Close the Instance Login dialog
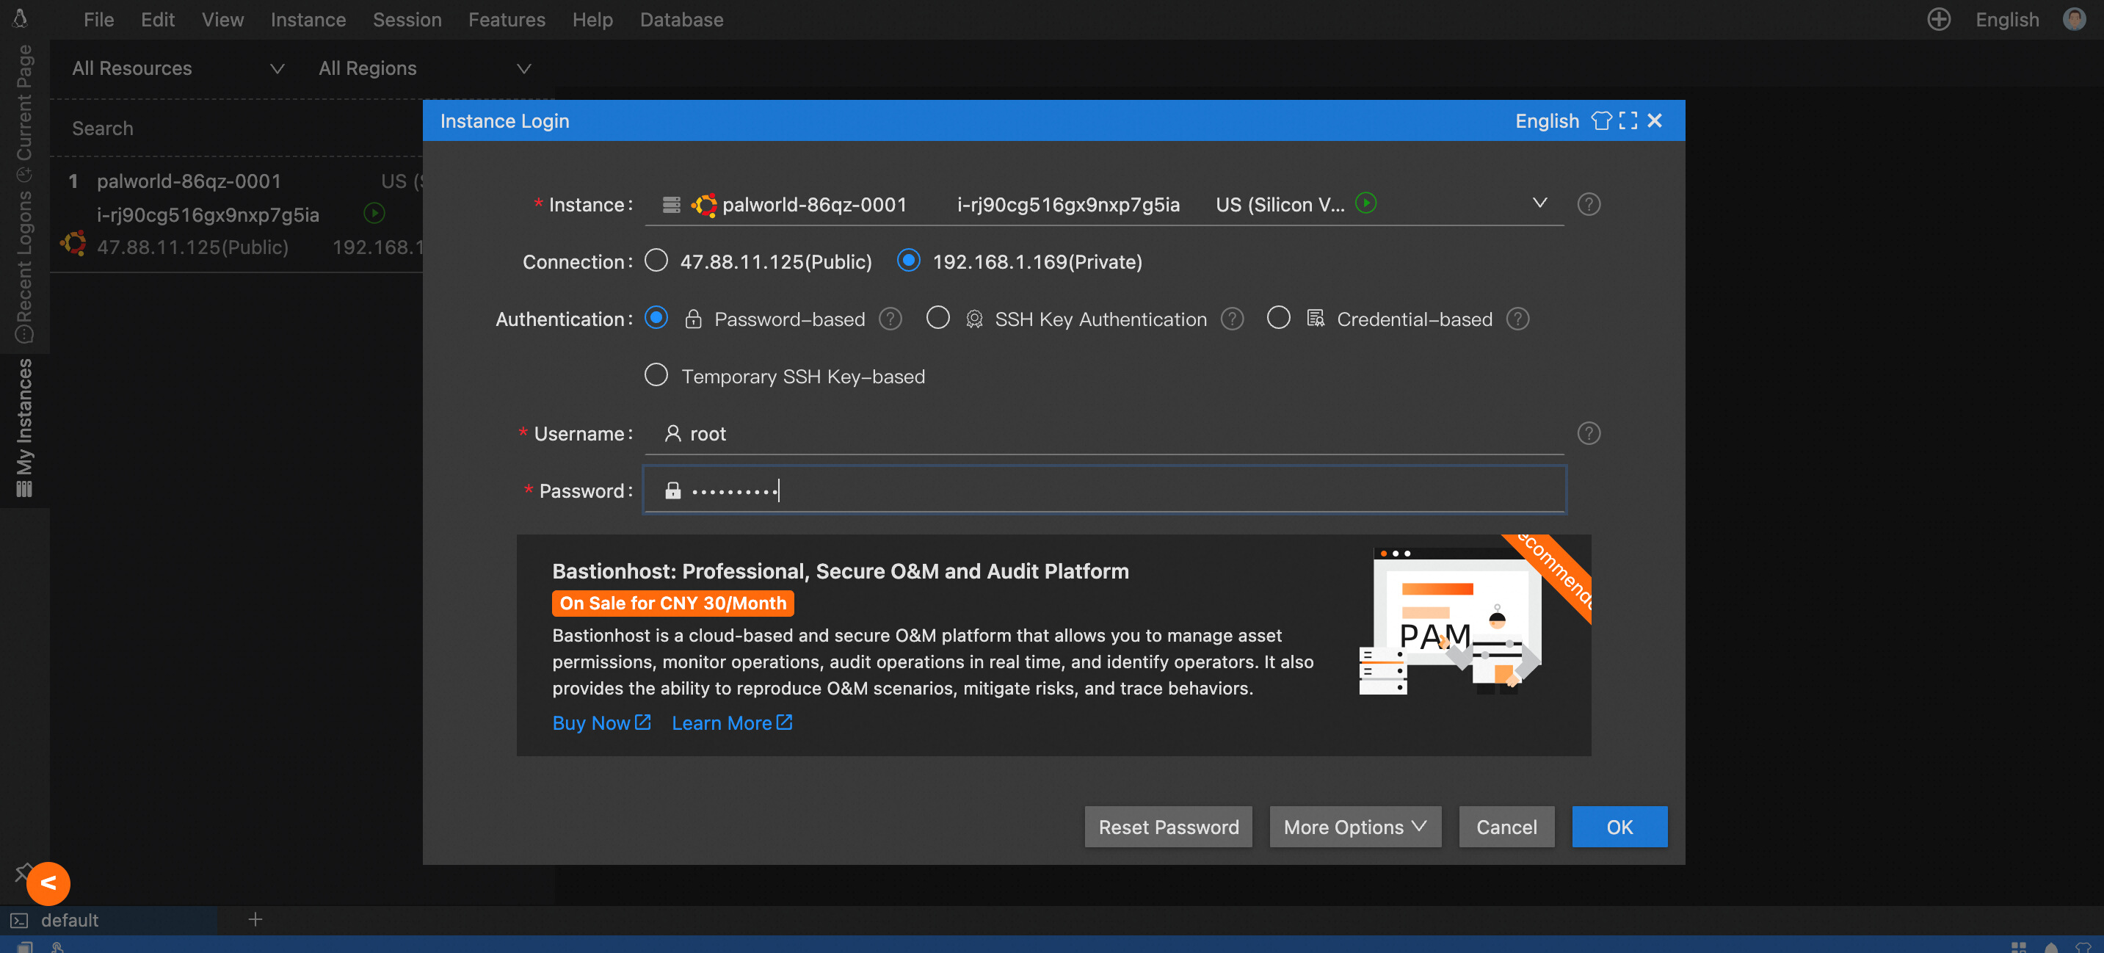Image resolution: width=2104 pixels, height=953 pixels. (1655, 121)
